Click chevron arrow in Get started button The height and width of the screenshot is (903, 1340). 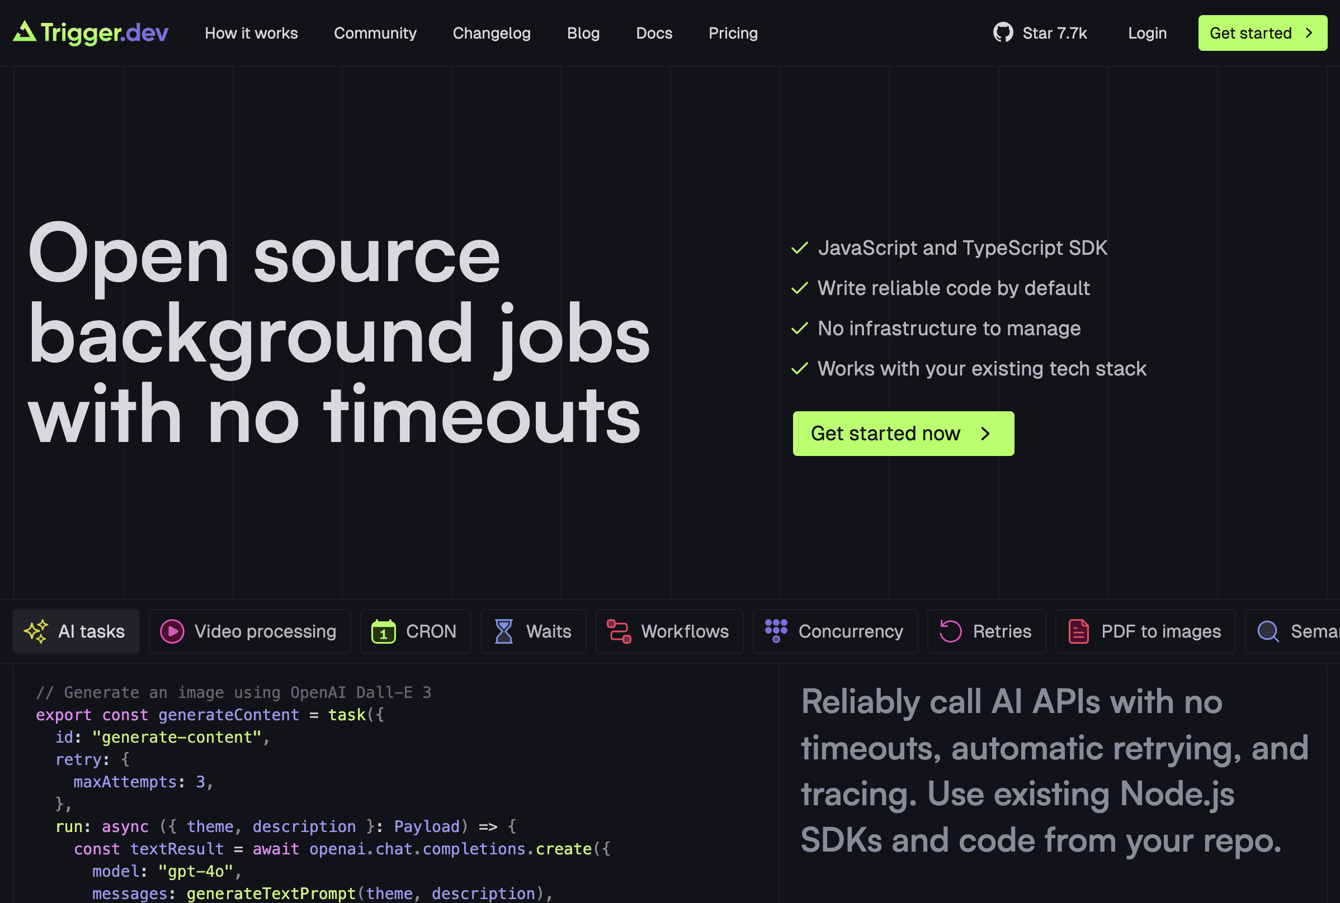pos(1309,33)
